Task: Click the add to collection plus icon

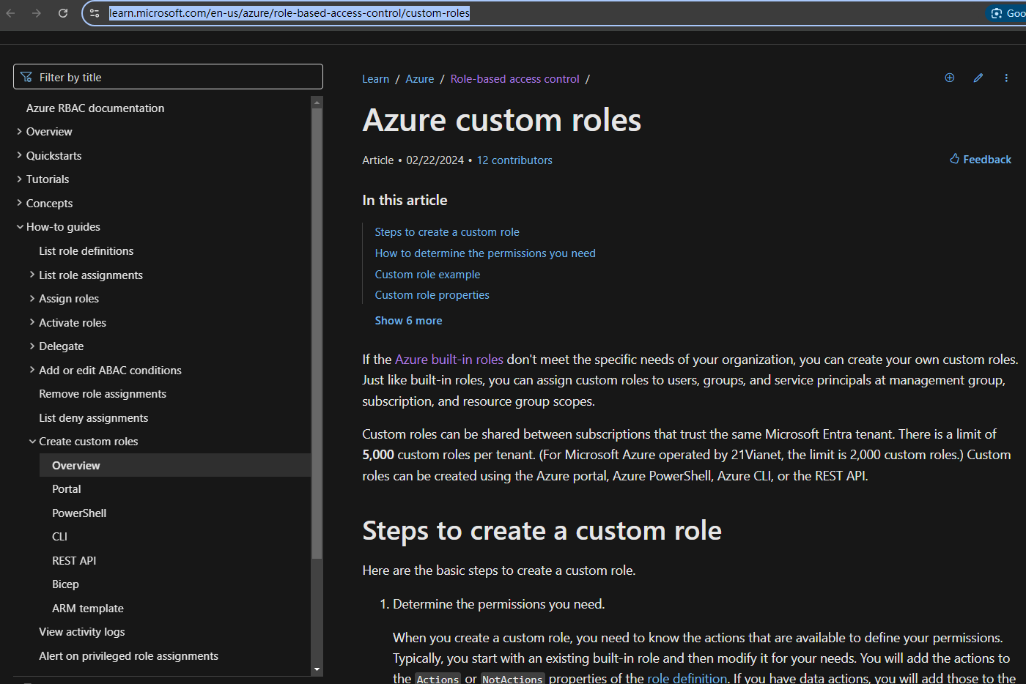Action: [950, 78]
